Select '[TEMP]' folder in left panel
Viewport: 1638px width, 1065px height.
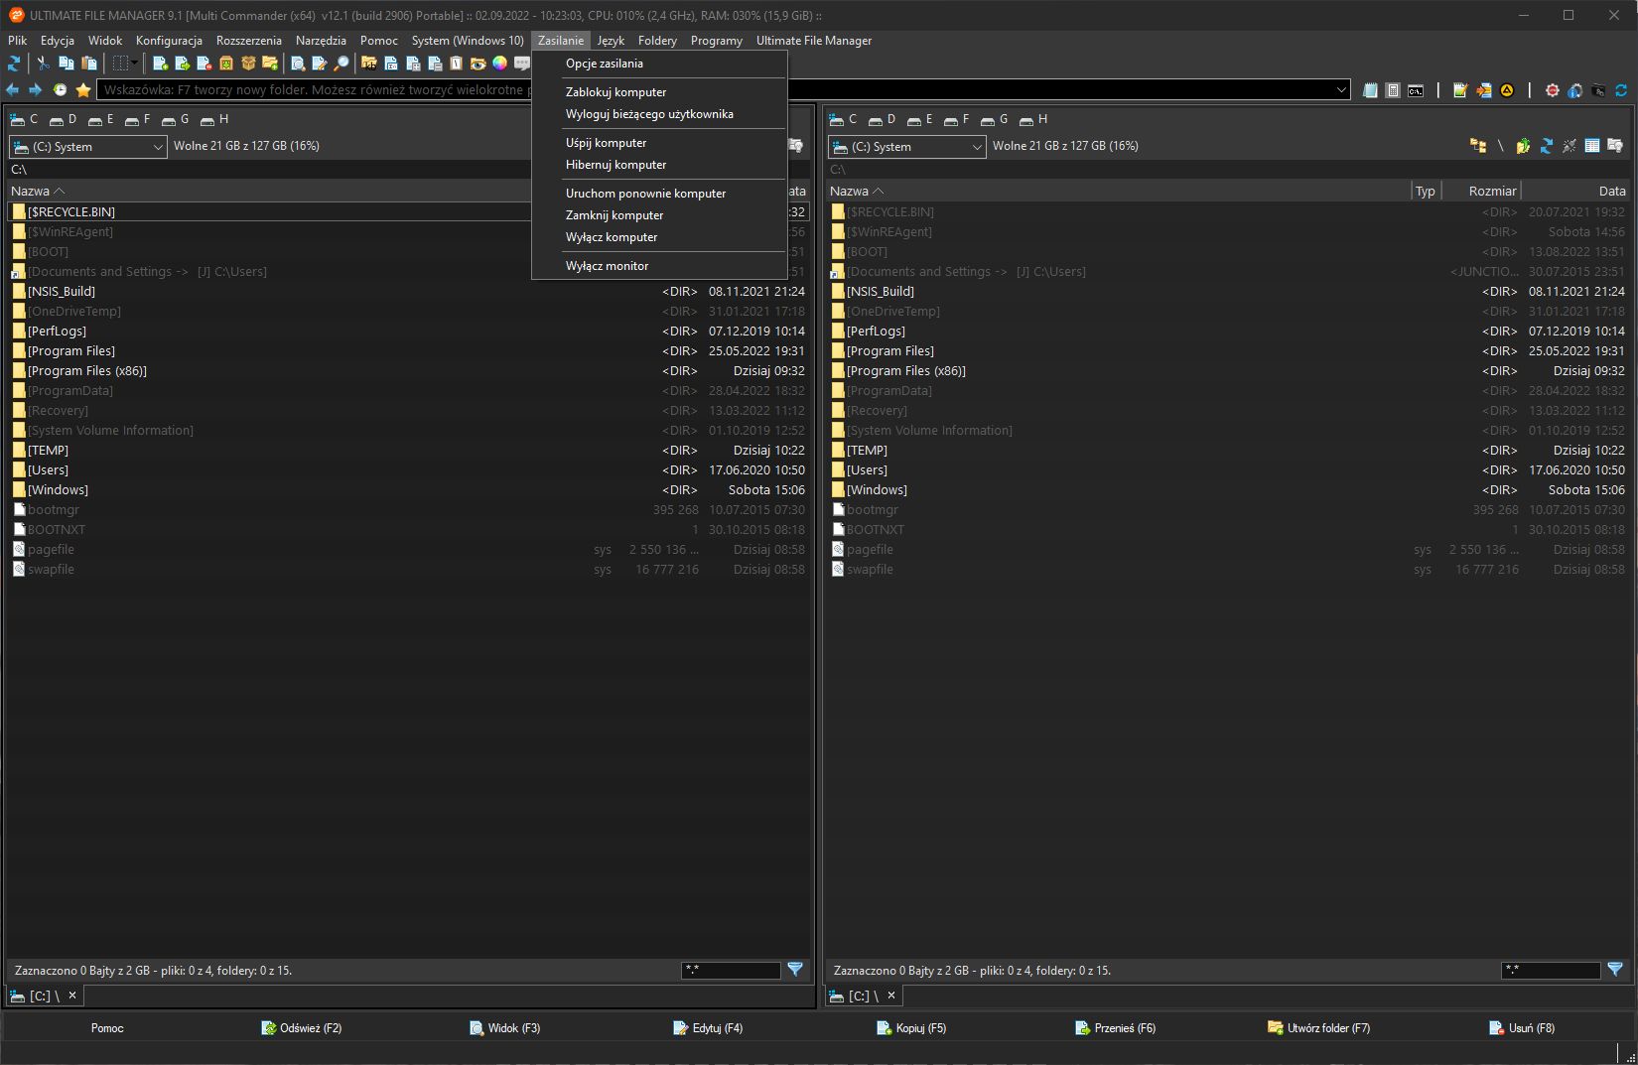point(409,451)
